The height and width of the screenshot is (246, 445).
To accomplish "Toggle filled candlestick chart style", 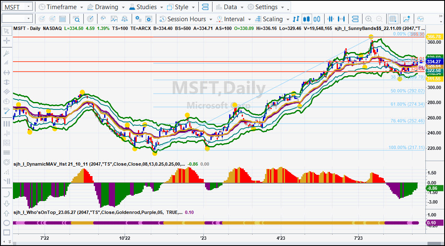I will (307, 19).
